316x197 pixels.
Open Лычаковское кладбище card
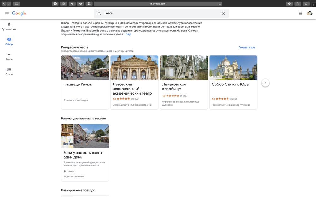pos(184,83)
